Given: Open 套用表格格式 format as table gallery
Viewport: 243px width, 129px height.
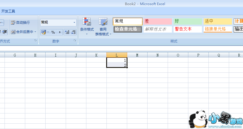Looking at the screenshot, I should pyautogui.click(x=103, y=27).
